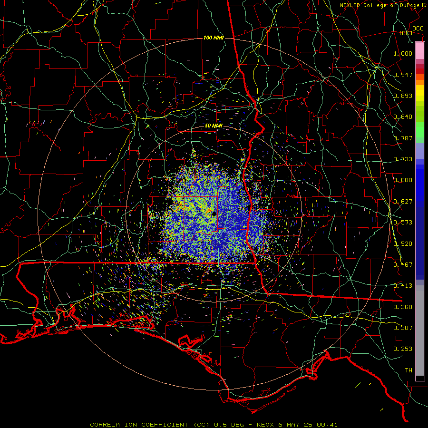Click the 0.893 scale value
The width and height of the screenshot is (428, 428).
point(403,96)
